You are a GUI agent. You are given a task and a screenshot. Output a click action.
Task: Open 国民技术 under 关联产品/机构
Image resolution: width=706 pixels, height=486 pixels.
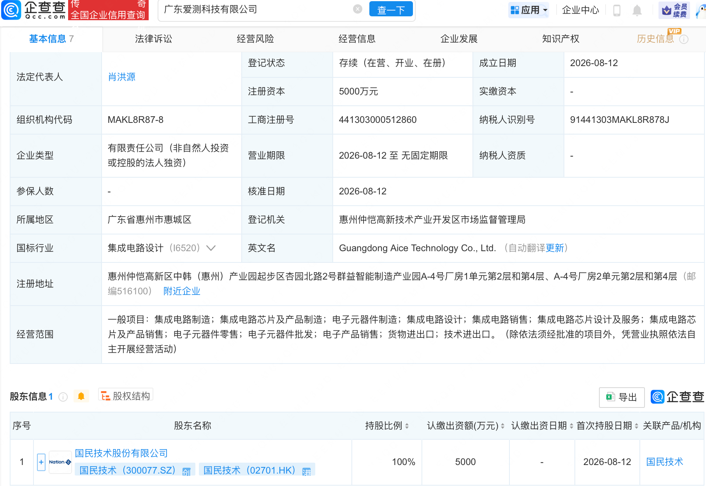665,462
